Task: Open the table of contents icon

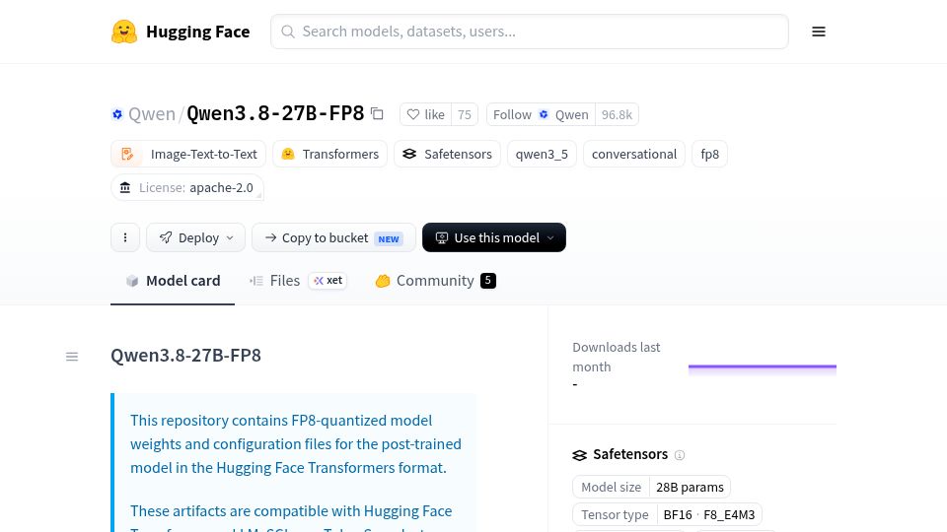Action: [x=72, y=357]
